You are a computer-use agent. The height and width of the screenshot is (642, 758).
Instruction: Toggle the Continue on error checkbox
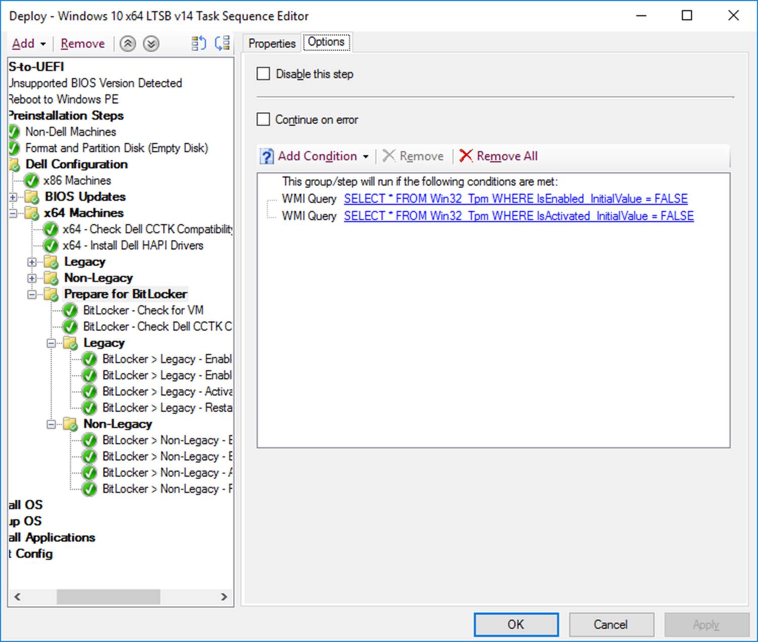click(x=263, y=119)
